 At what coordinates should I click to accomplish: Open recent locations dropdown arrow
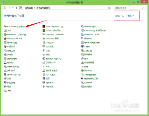pos(13,8)
